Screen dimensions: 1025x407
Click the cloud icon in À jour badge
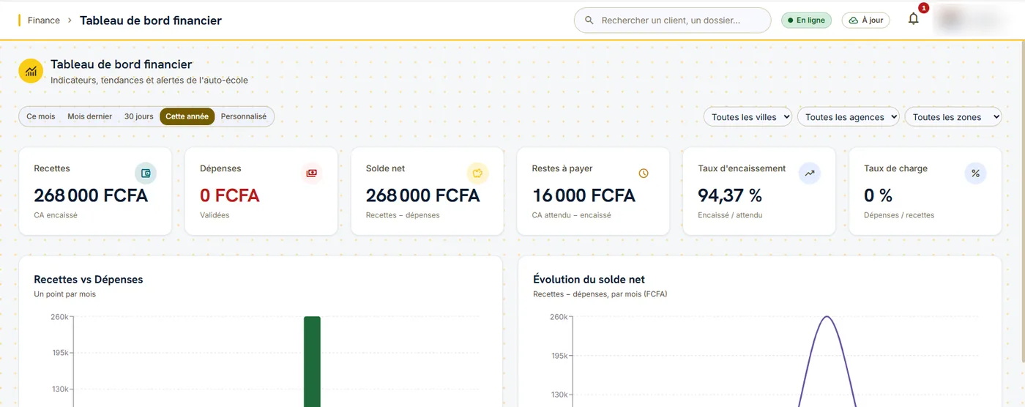tap(854, 20)
